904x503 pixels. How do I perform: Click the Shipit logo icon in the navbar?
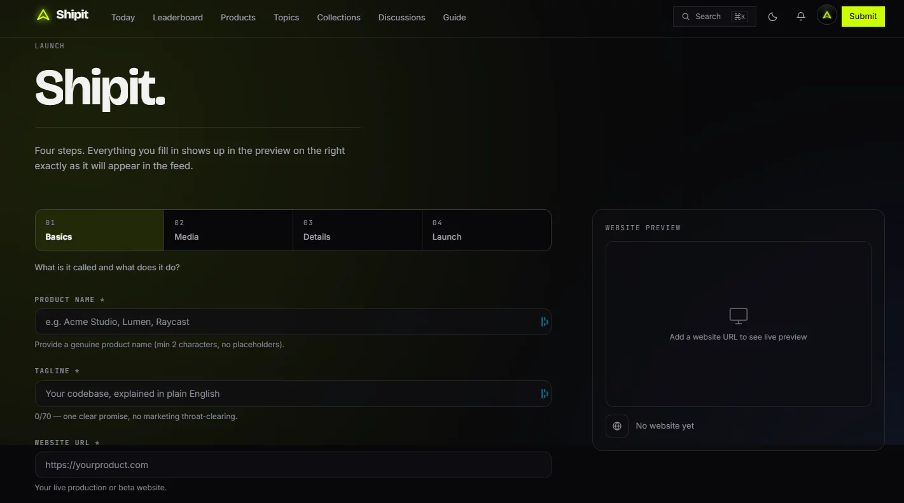click(43, 15)
